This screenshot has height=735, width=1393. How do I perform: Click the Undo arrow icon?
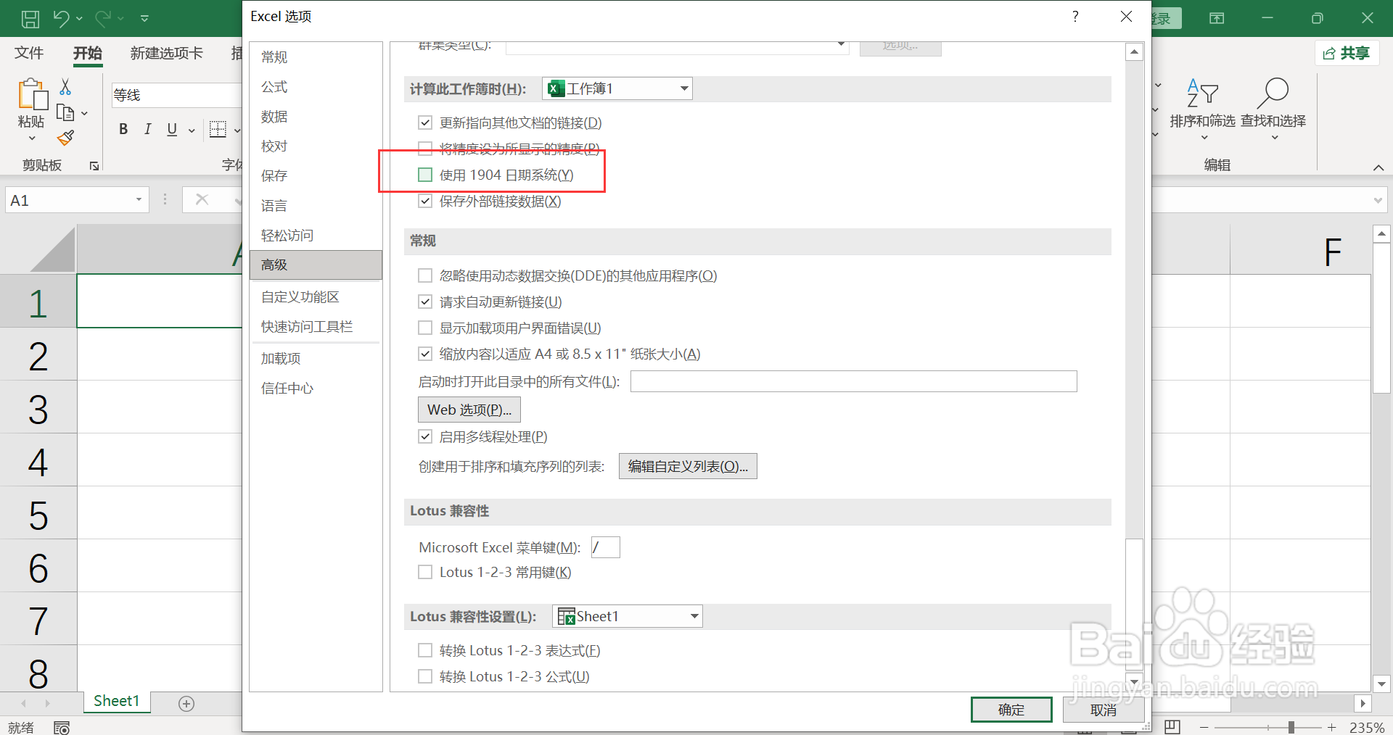(62, 18)
